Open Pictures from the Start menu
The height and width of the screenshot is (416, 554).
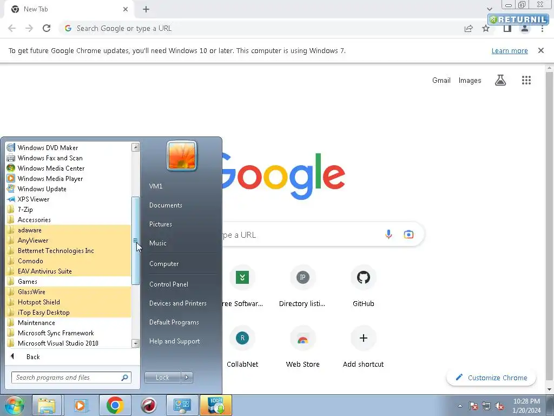click(x=161, y=224)
